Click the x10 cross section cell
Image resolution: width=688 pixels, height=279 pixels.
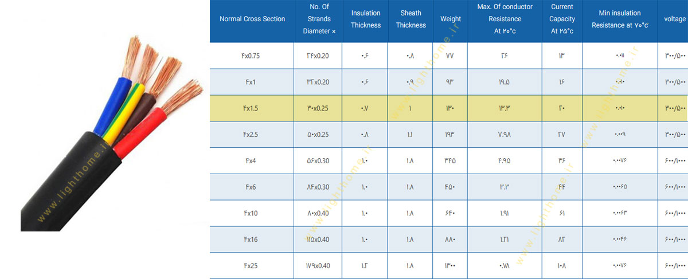tap(251, 214)
